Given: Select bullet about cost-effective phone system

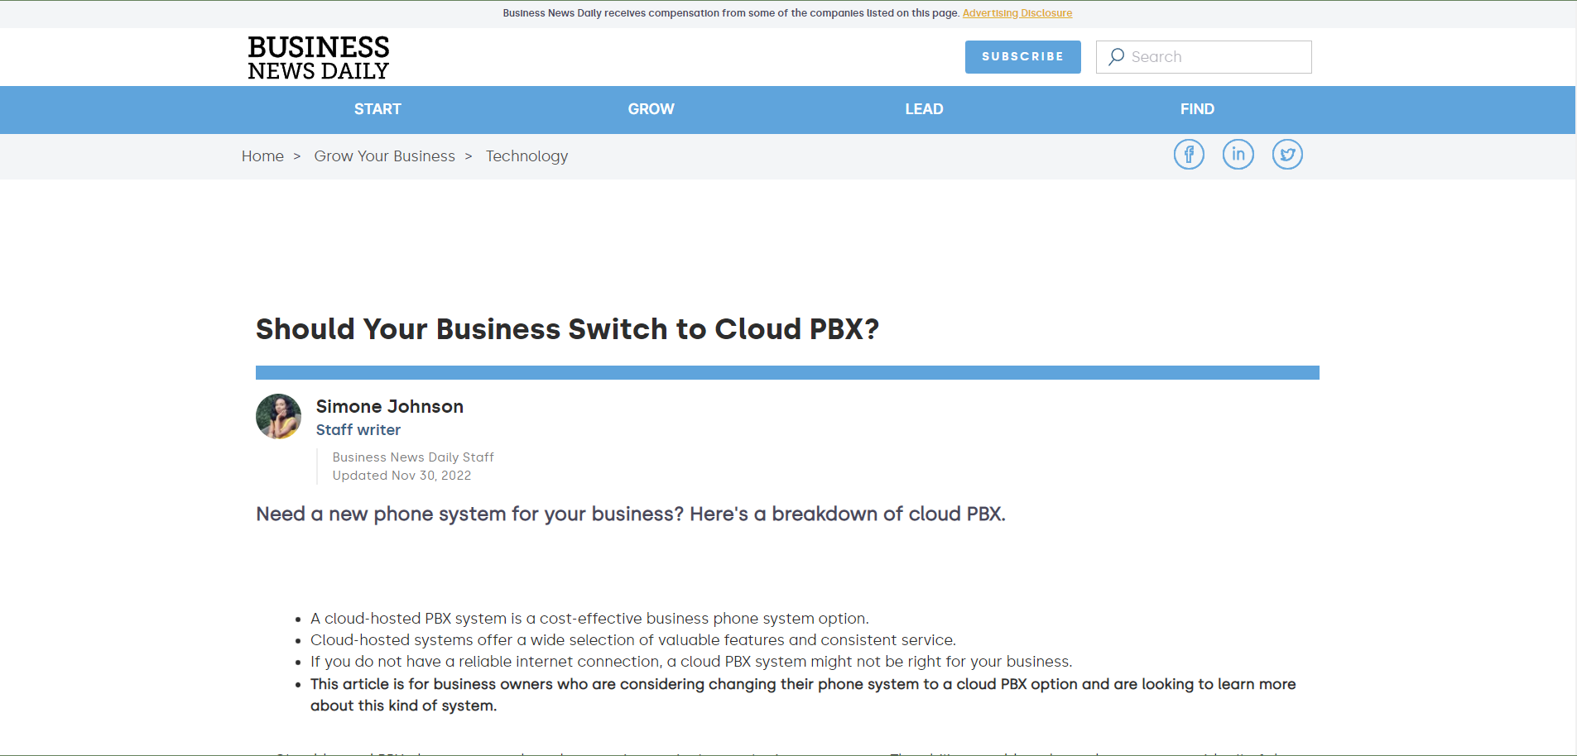Looking at the screenshot, I should 589,619.
